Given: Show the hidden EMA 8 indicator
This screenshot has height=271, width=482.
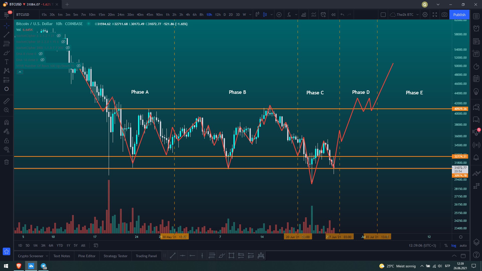Looking at the screenshot, I should point(41,54).
